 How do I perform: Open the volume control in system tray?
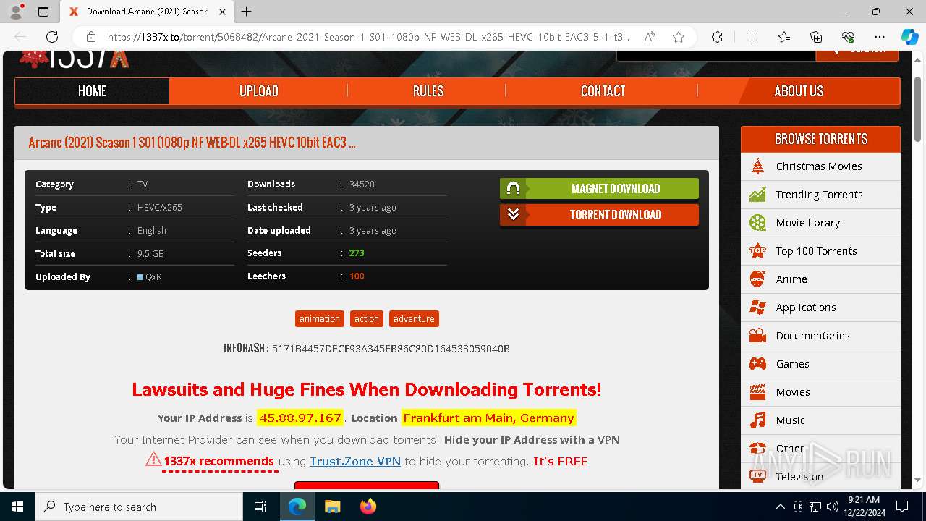pos(832,507)
